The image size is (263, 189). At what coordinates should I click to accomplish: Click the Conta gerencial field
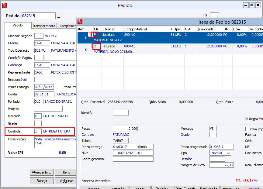tap(133, 159)
